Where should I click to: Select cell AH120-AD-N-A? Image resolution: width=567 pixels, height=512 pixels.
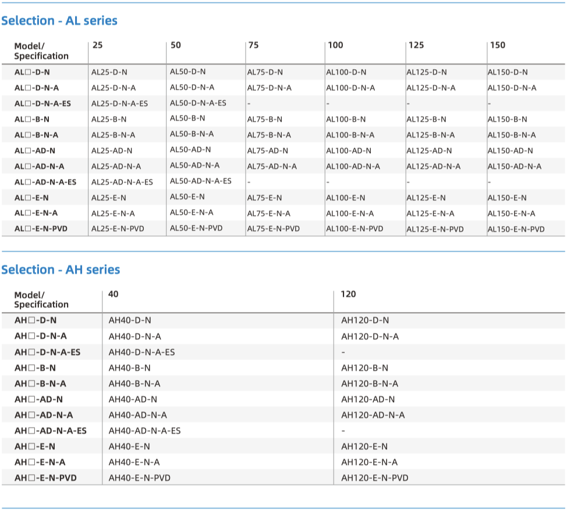tap(373, 415)
